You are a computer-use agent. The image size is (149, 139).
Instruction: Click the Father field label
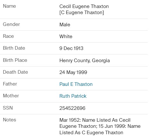10,84
